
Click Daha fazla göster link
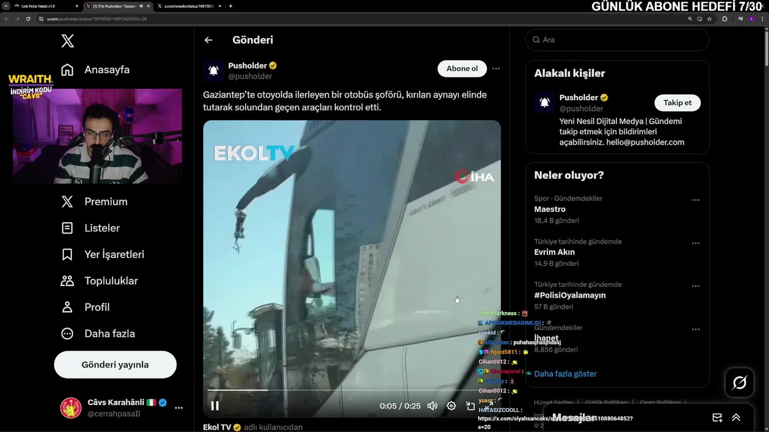pyautogui.click(x=565, y=374)
